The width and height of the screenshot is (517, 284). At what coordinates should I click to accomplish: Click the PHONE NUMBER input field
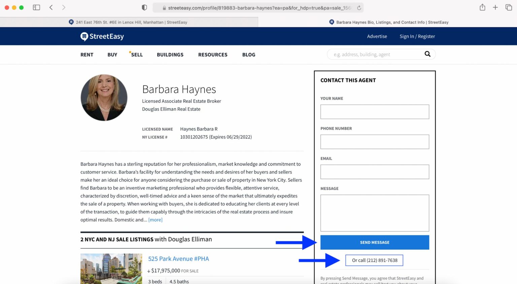pyautogui.click(x=375, y=142)
